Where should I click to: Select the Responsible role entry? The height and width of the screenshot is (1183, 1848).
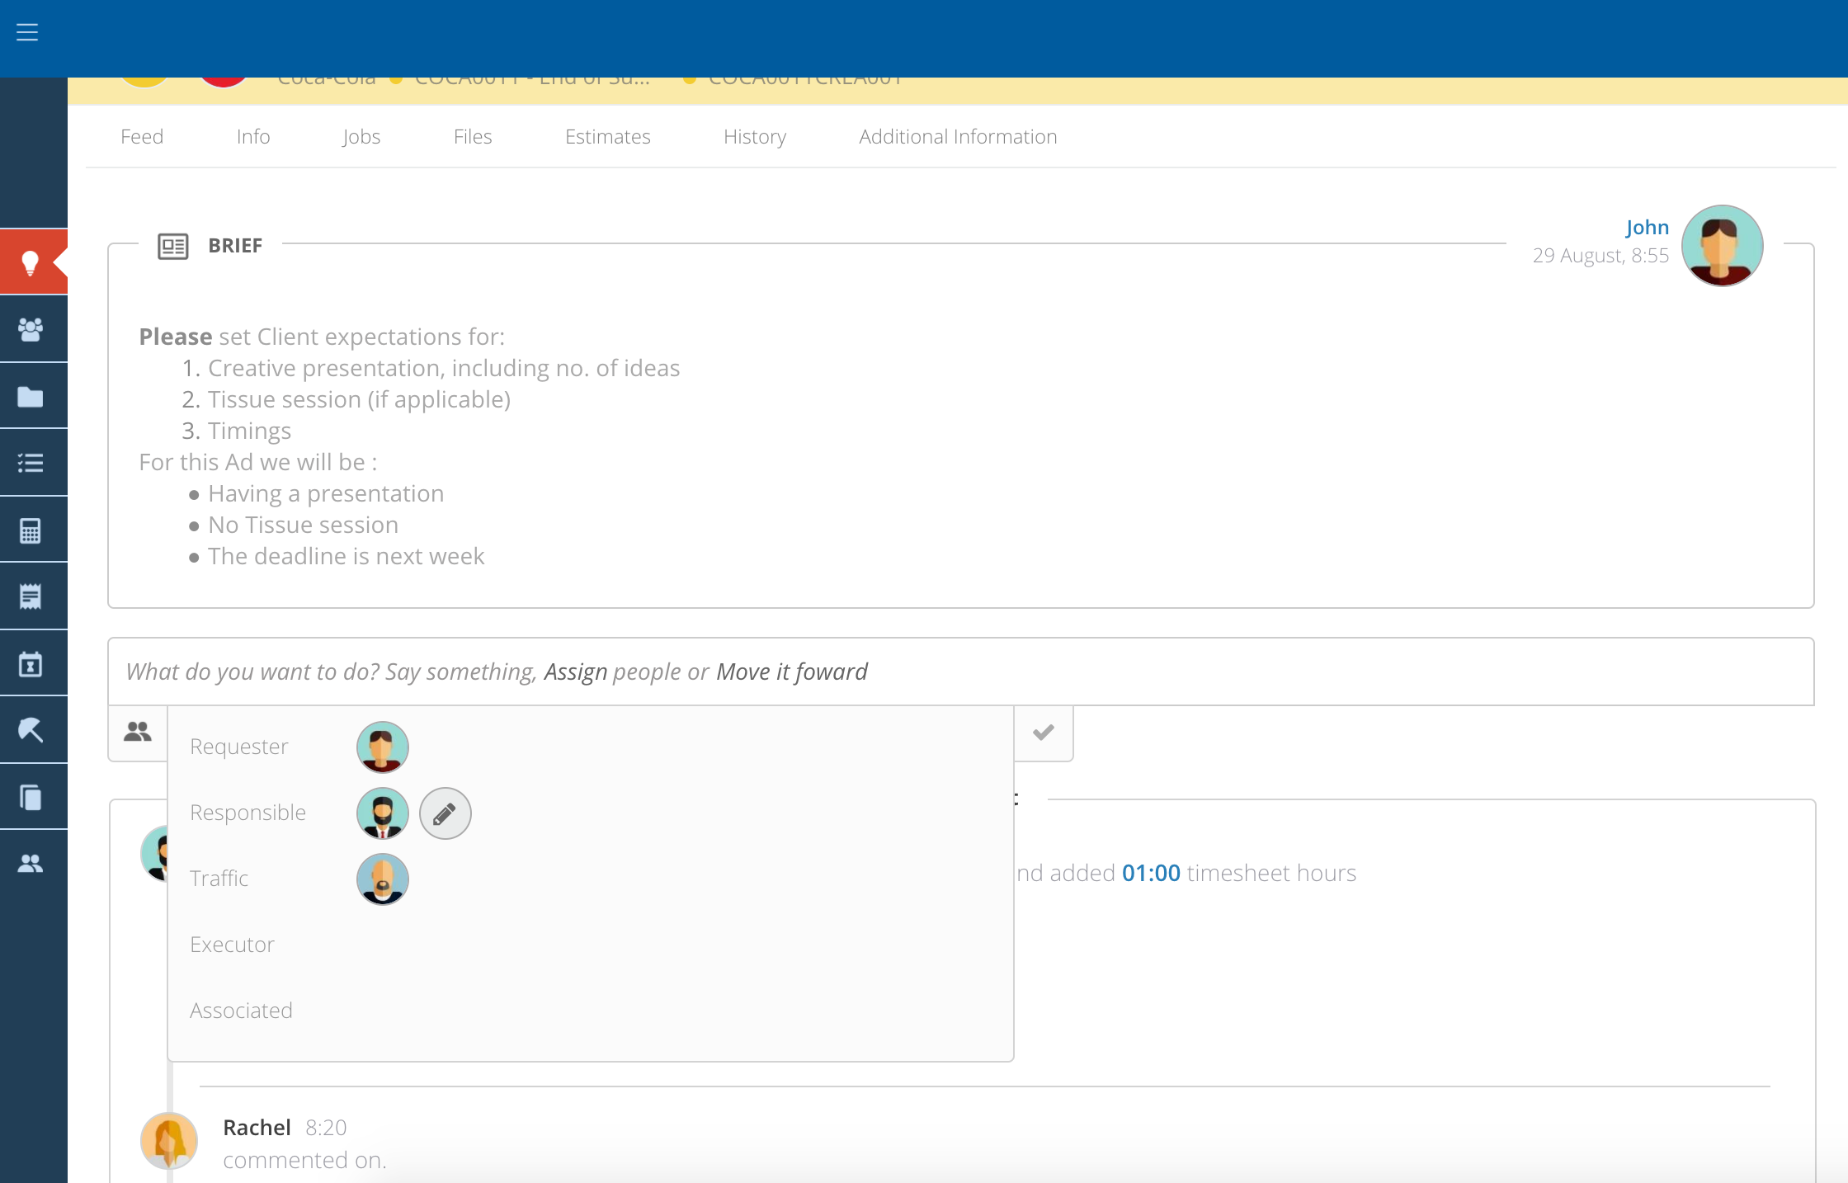[x=247, y=813]
